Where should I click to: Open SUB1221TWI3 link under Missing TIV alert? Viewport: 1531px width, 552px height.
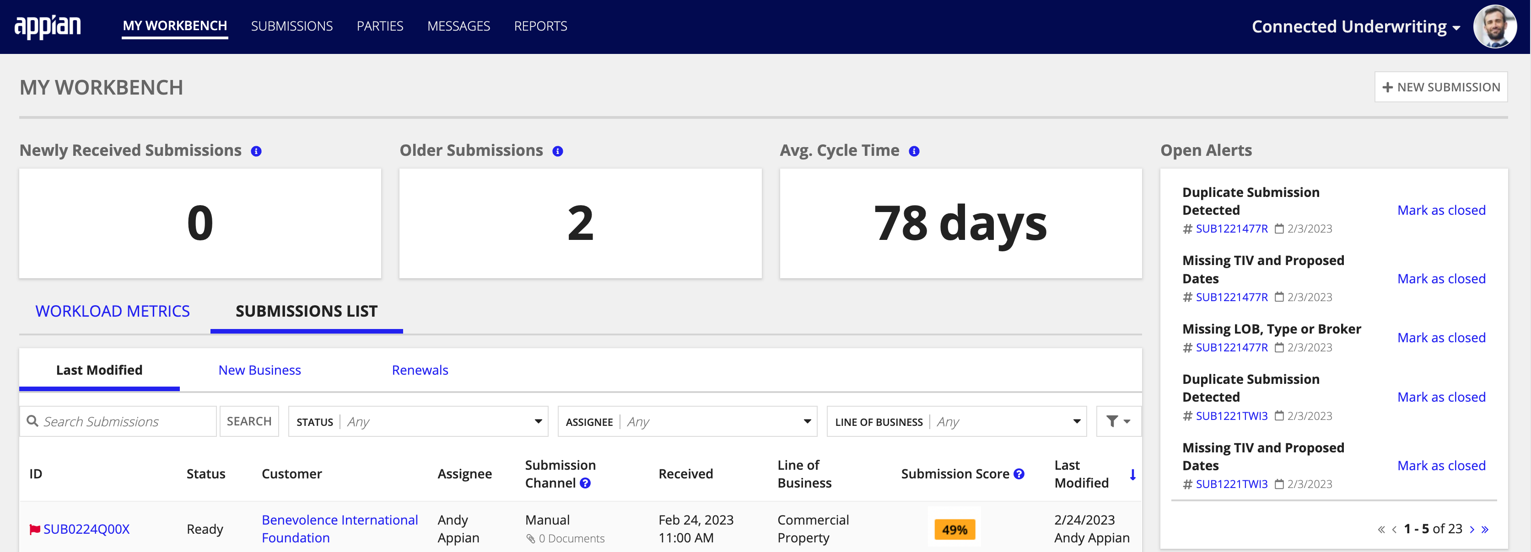(1231, 484)
